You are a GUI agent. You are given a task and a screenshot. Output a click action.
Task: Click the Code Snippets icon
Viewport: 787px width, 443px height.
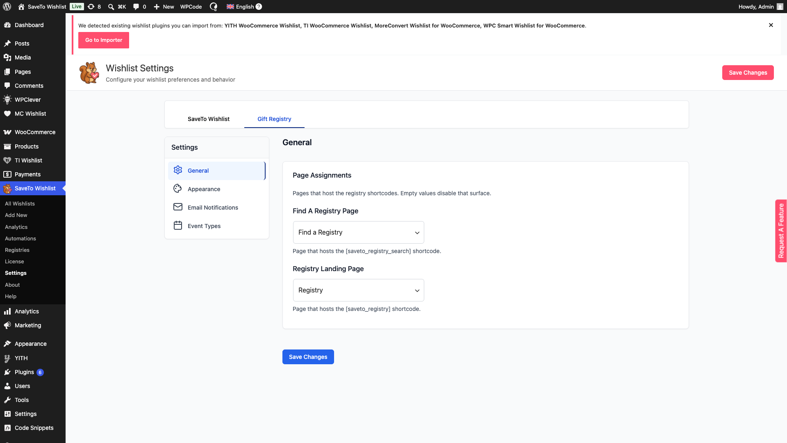(x=7, y=428)
